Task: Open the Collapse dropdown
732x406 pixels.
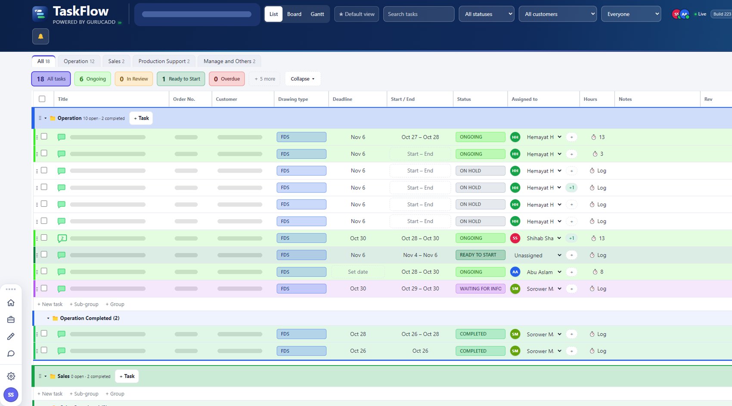Action: tap(303, 79)
